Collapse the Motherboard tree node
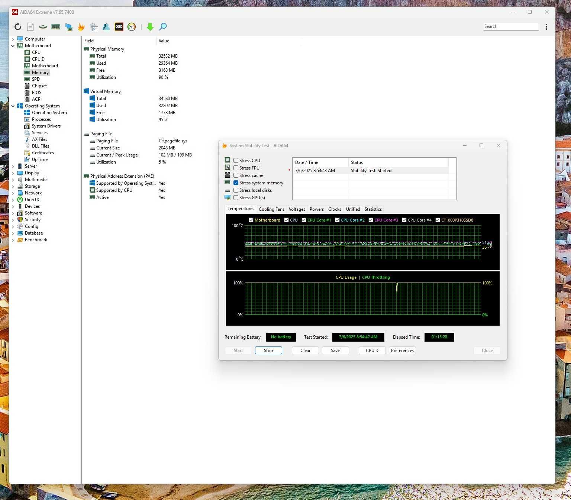 tap(13, 46)
